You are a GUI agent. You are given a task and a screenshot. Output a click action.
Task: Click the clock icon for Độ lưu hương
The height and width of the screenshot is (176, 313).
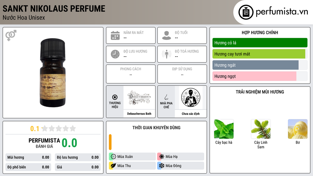115,54
